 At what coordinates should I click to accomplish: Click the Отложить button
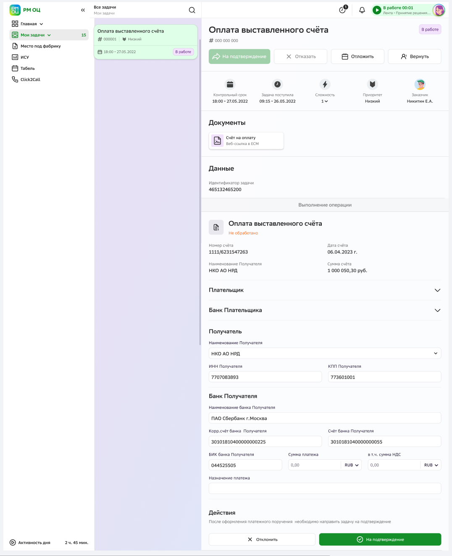point(357,57)
